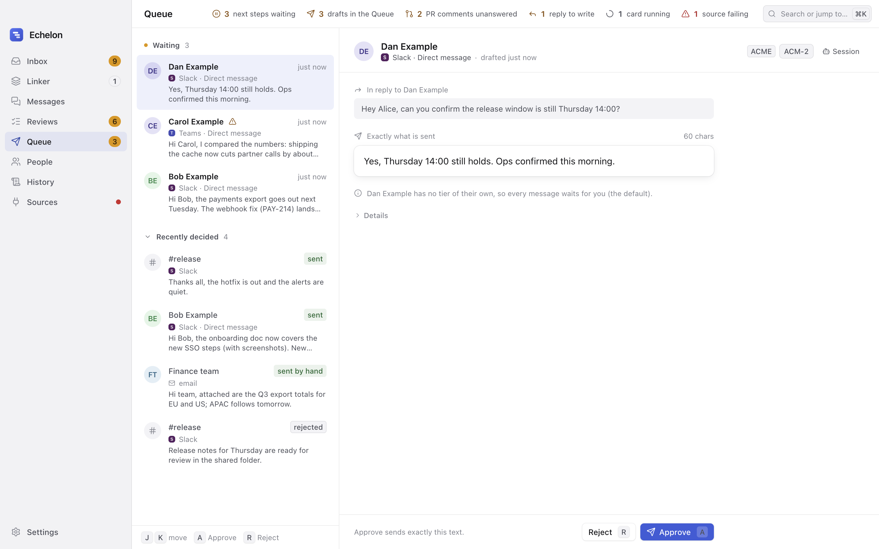Click the info icon about Dan's tier
879x549 pixels.
[x=358, y=193]
